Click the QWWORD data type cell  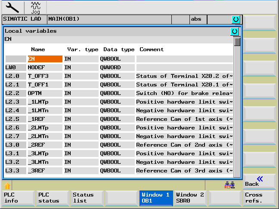117,68
